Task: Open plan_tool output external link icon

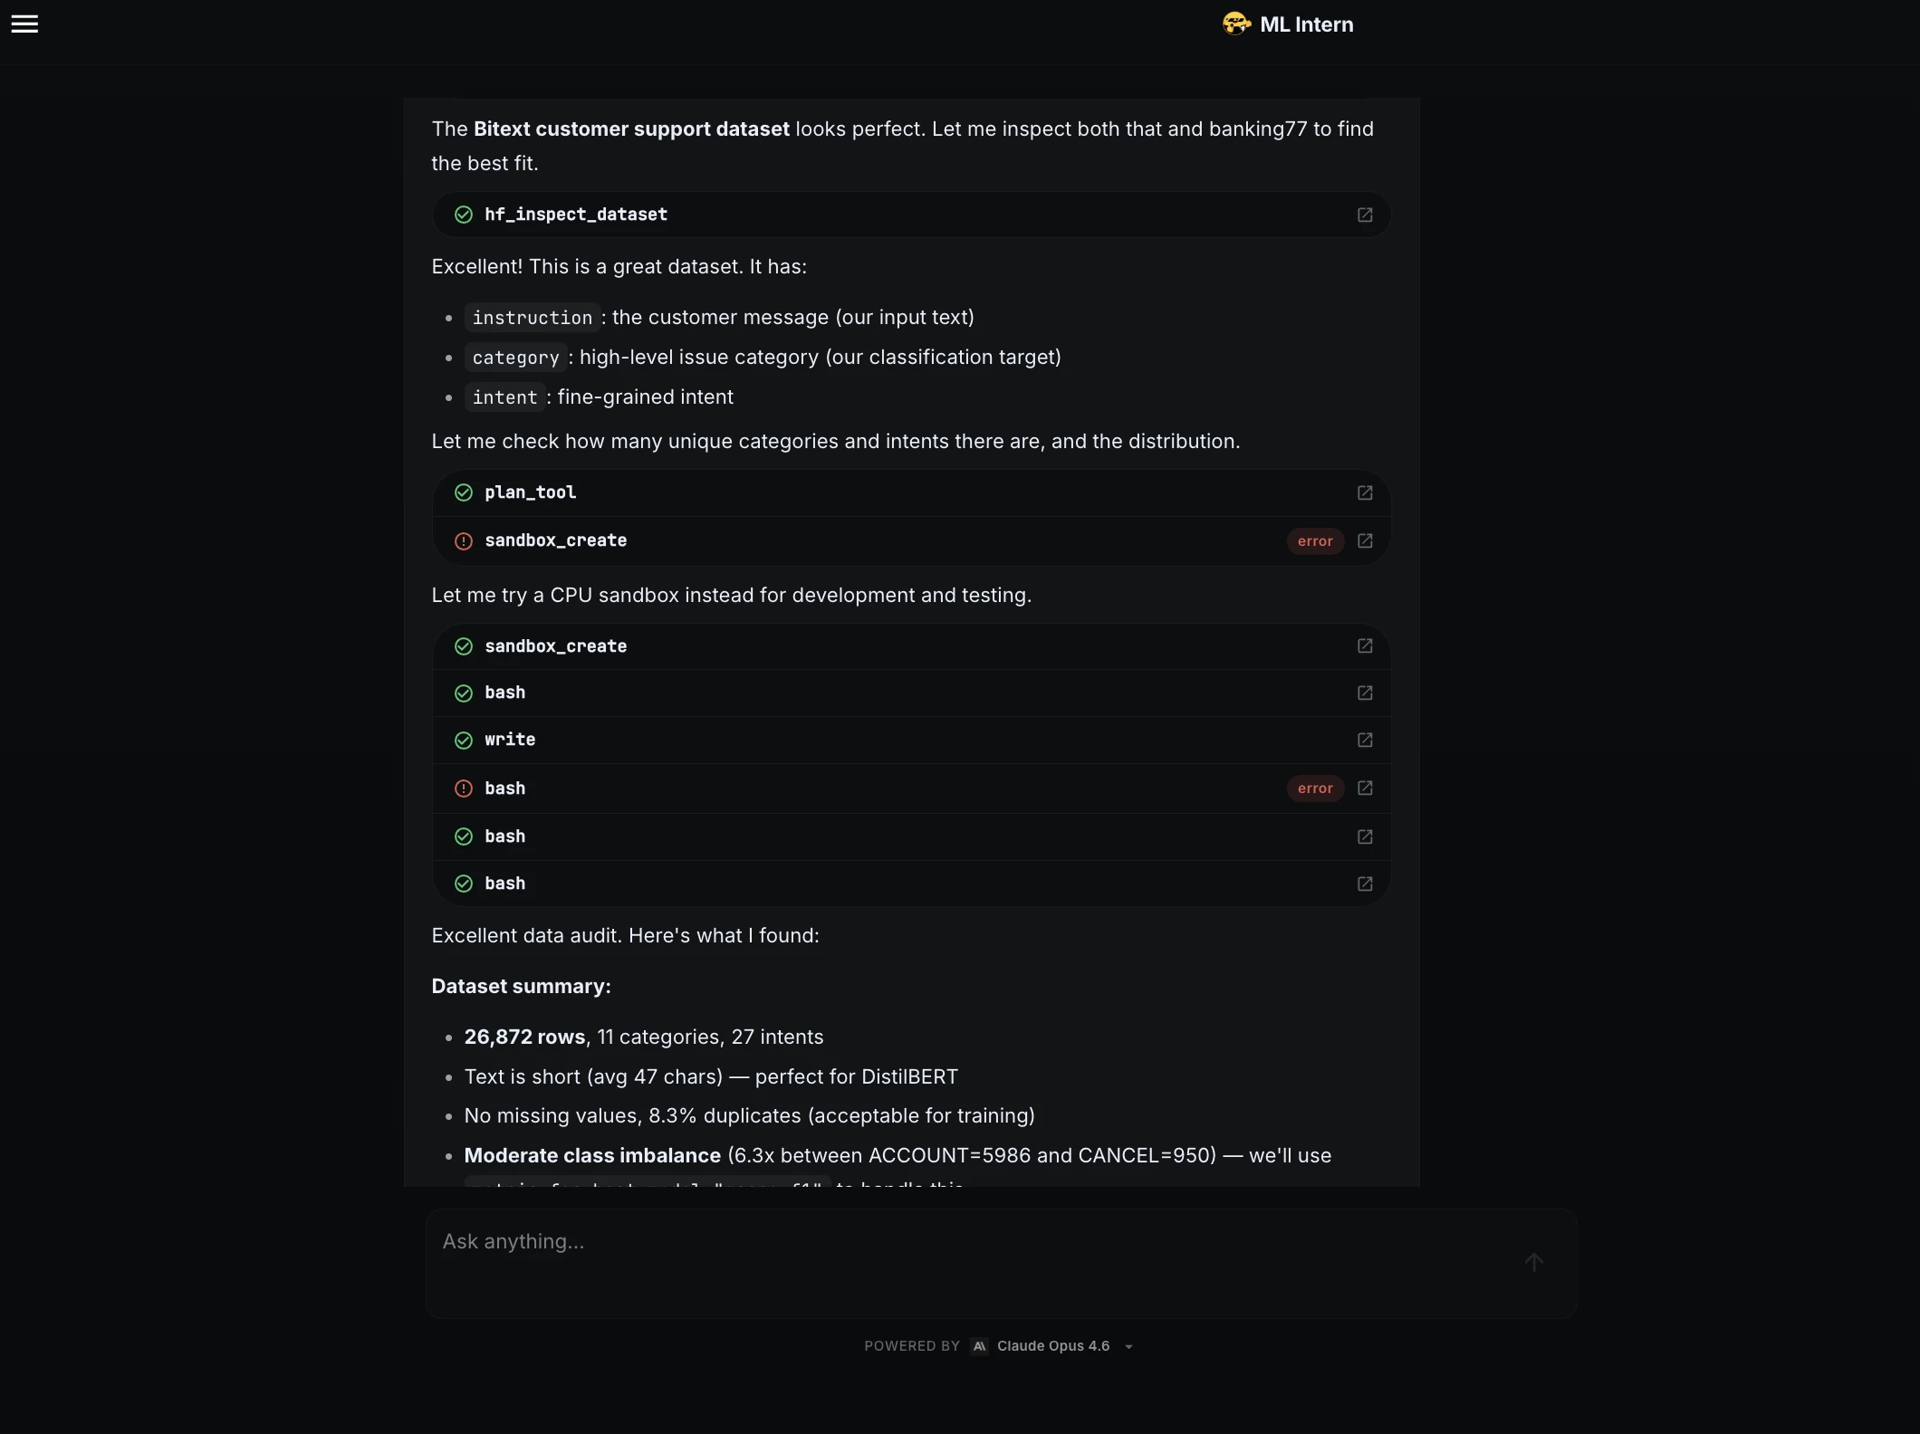Action: pyautogui.click(x=1365, y=492)
